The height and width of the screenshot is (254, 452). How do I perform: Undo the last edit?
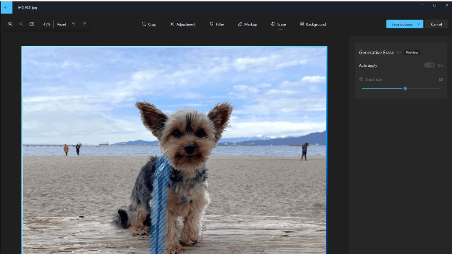pos(74,24)
